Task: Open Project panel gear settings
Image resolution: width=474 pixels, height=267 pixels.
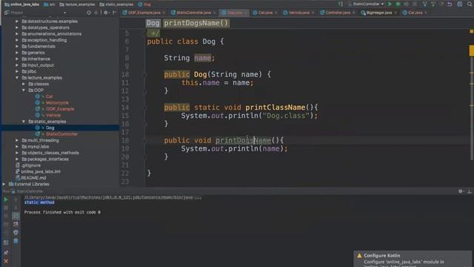Action: pyautogui.click(x=106, y=13)
